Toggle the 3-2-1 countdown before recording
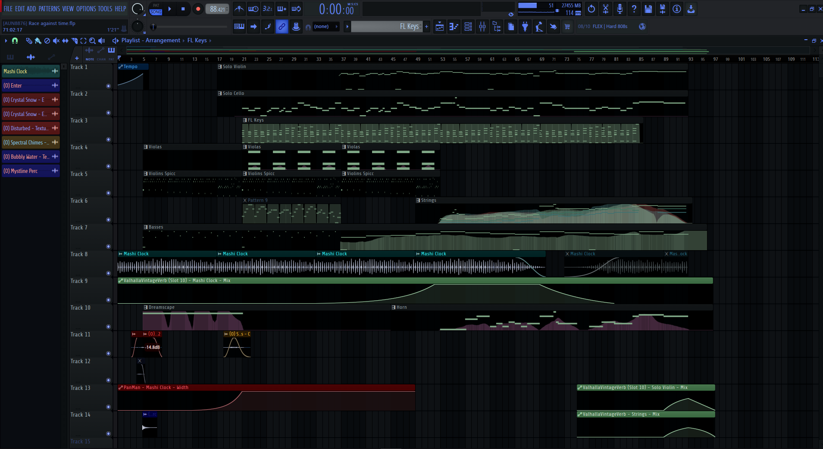The width and height of the screenshot is (823, 449). (x=268, y=9)
